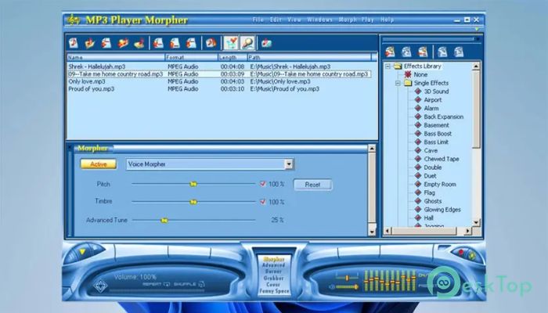Click the fifth playlist toolbar icon
Screen dimensions: 548x313
(139, 43)
